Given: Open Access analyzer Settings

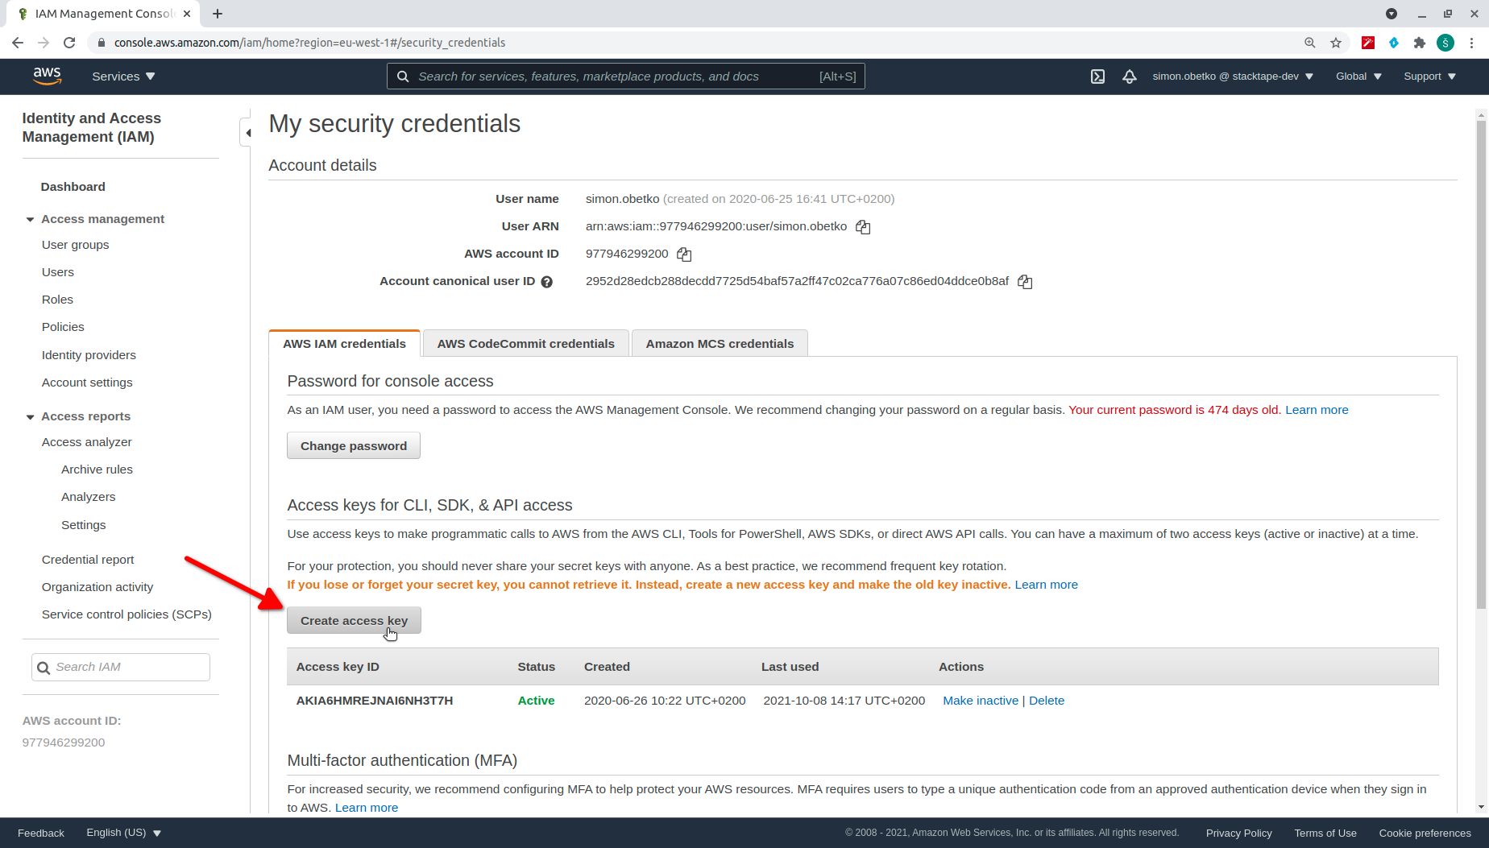Looking at the screenshot, I should (84, 525).
